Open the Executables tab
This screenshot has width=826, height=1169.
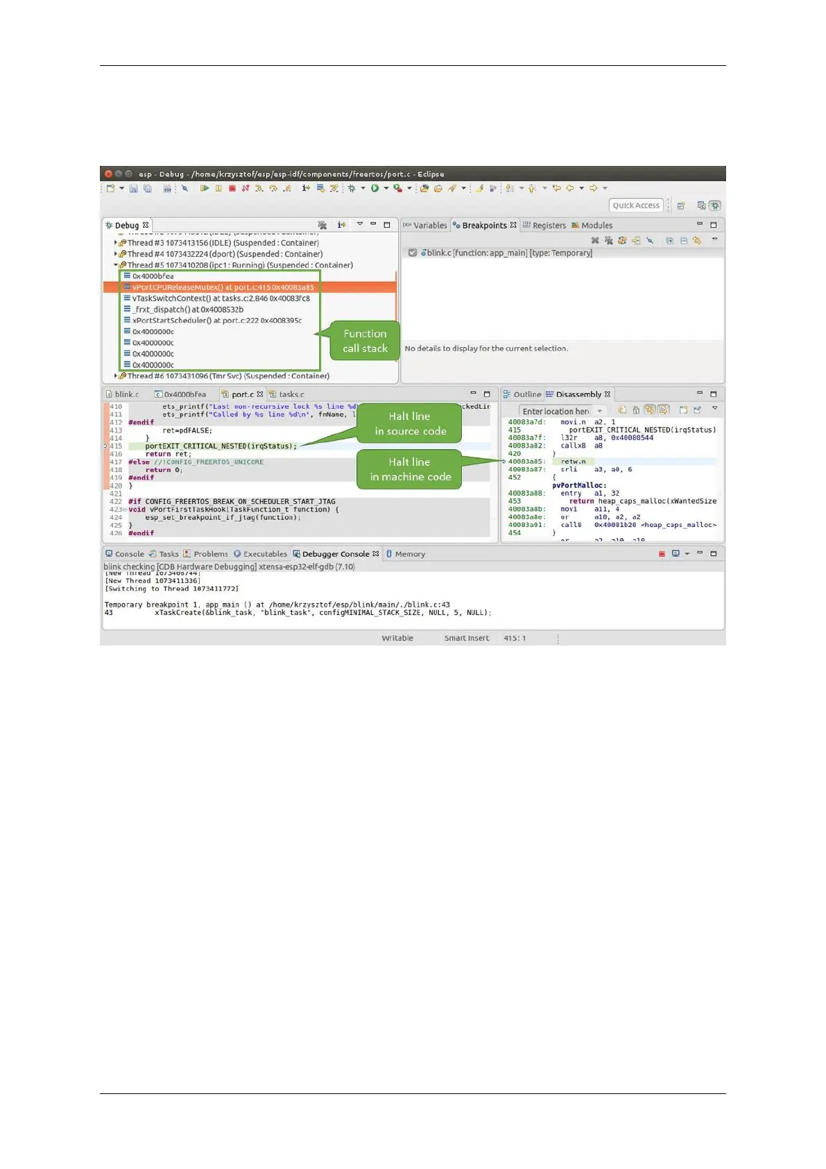pos(260,554)
